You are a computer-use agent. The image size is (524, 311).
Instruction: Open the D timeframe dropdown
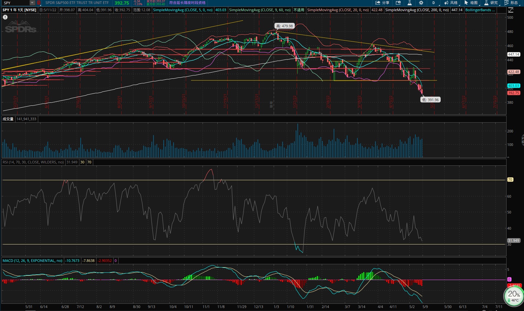click(433, 3)
